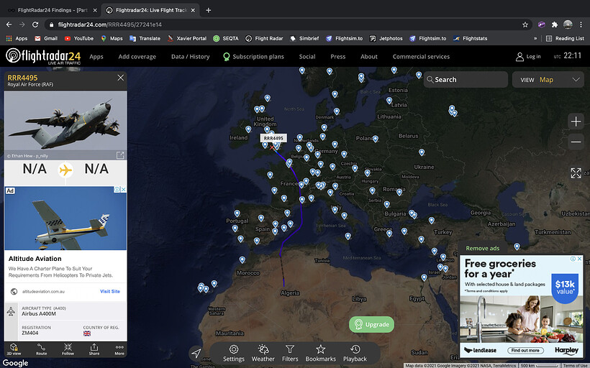This screenshot has width=590, height=368.
Task: Zoom out the map with minus
Action: point(576,142)
